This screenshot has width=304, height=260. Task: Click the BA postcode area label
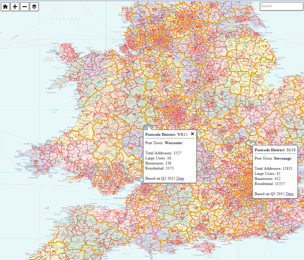pyautogui.click(x=155, y=210)
